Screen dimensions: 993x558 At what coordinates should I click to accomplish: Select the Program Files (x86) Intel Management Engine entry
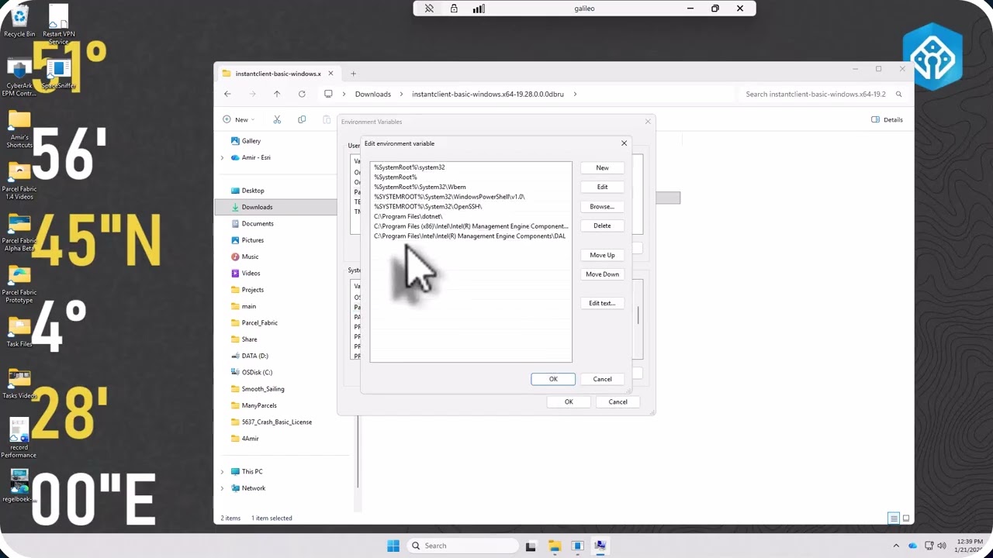click(471, 226)
